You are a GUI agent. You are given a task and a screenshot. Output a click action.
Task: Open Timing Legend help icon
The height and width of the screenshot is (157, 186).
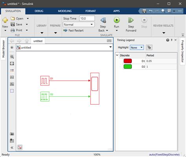tap(168, 40)
